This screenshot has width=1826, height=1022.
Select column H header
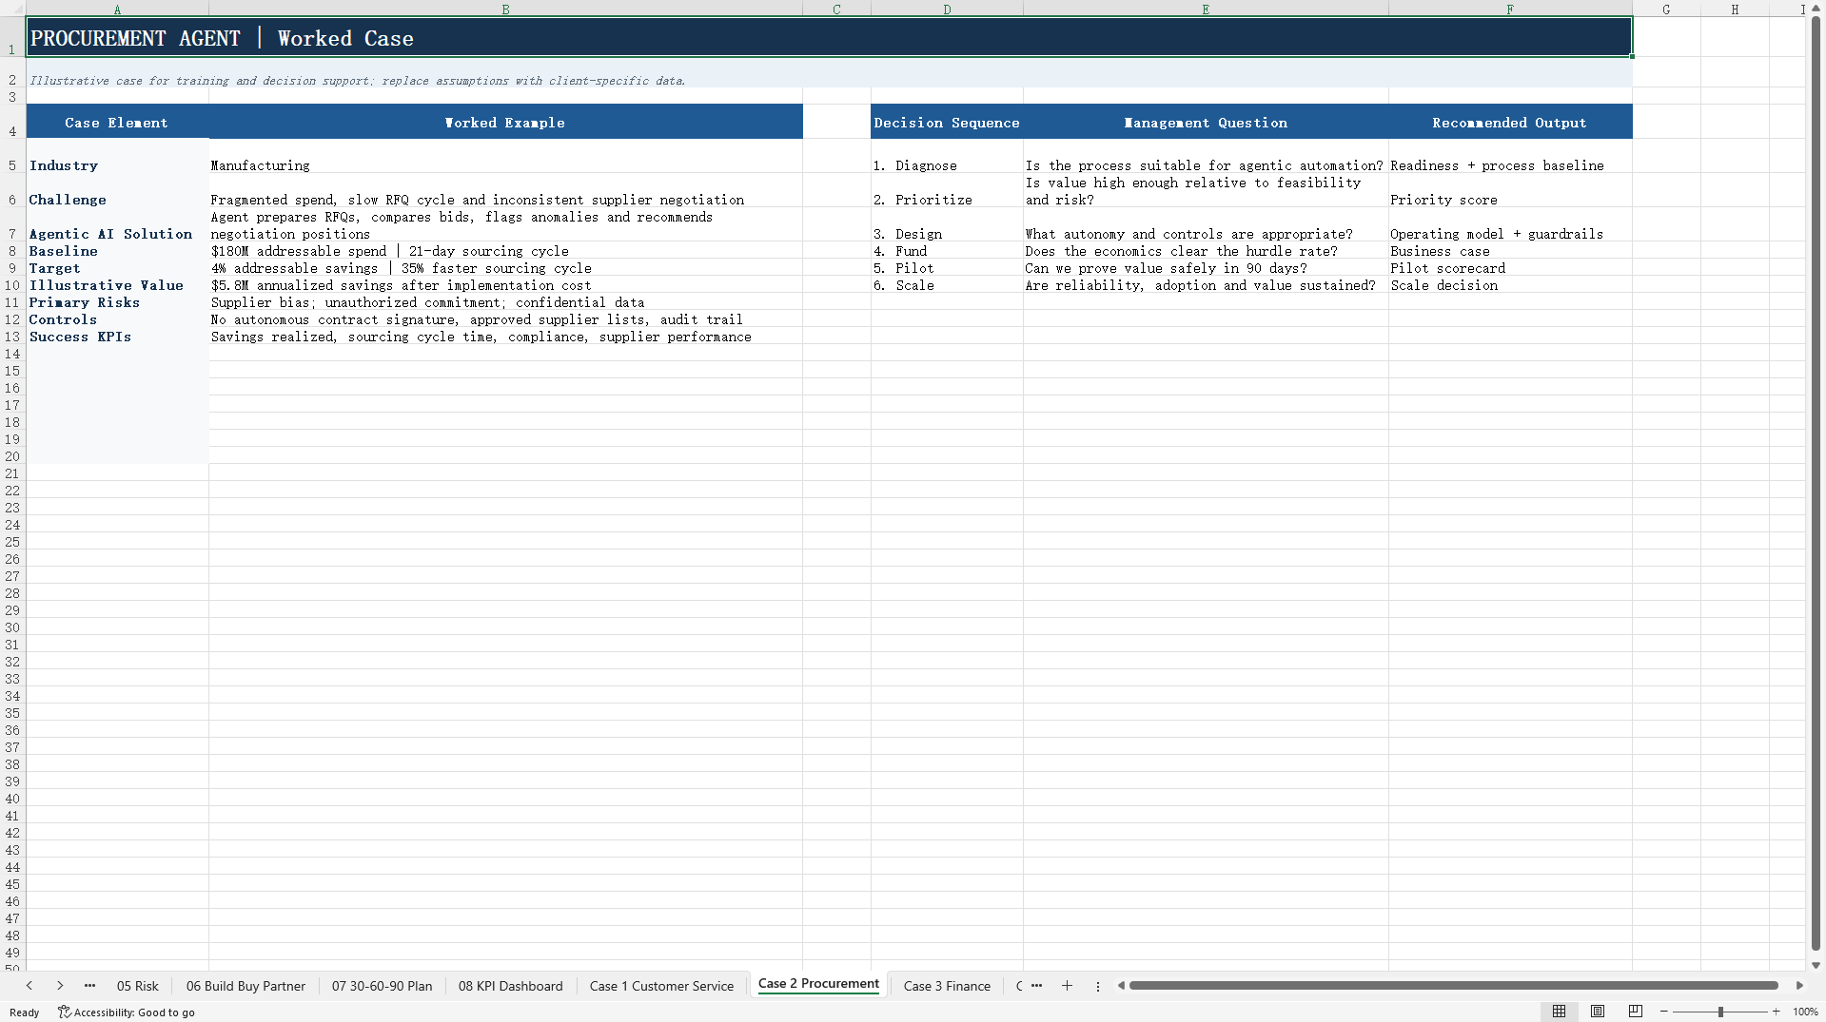1735,9
